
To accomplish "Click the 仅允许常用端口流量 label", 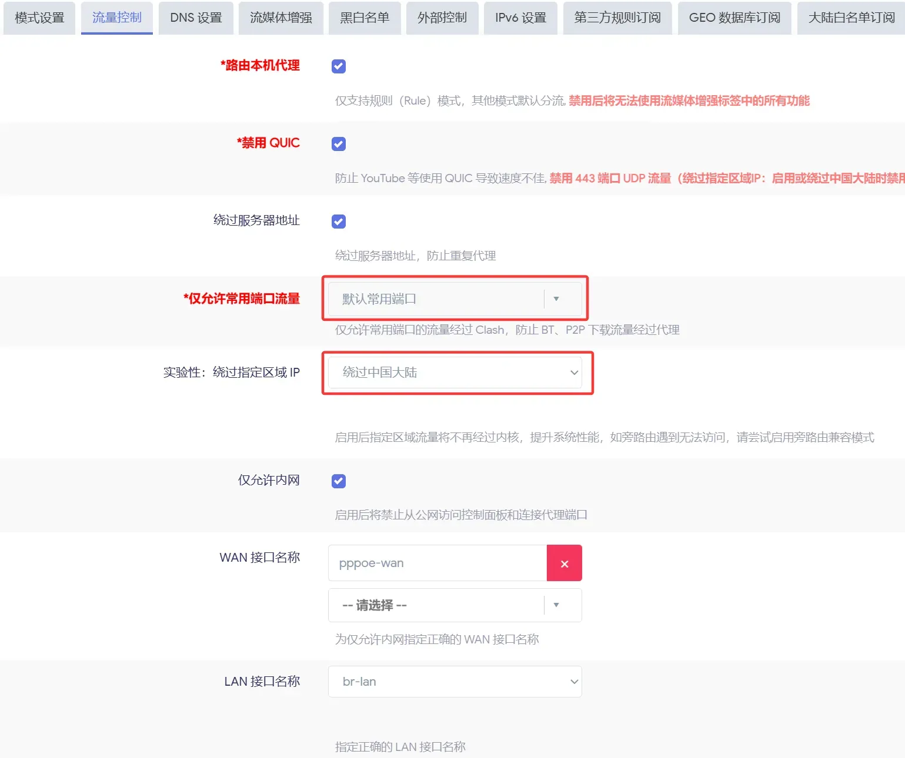I will point(242,298).
